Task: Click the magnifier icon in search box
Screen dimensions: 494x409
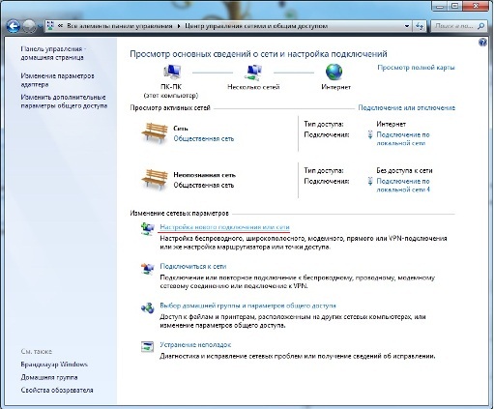Action: (x=480, y=26)
